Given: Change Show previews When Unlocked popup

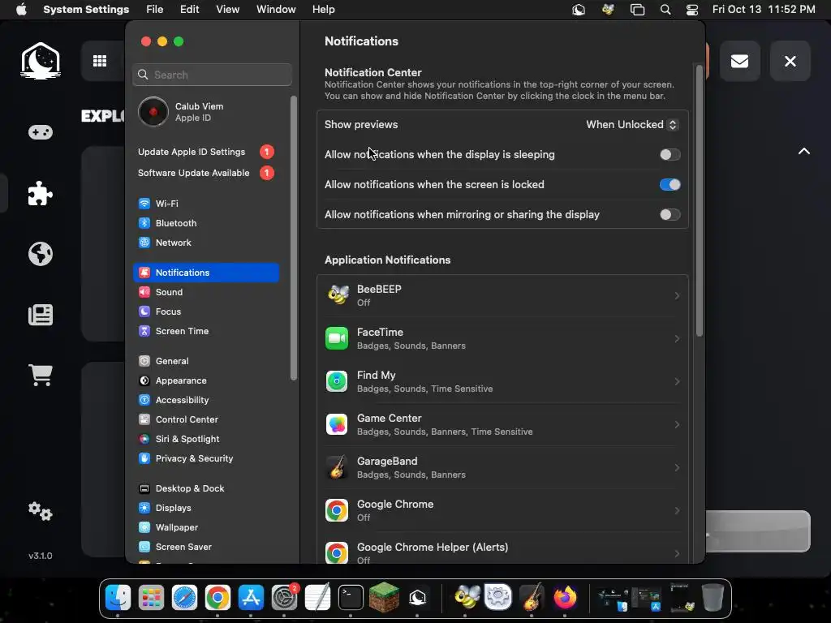Looking at the screenshot, I should click(x=631, y=124).
